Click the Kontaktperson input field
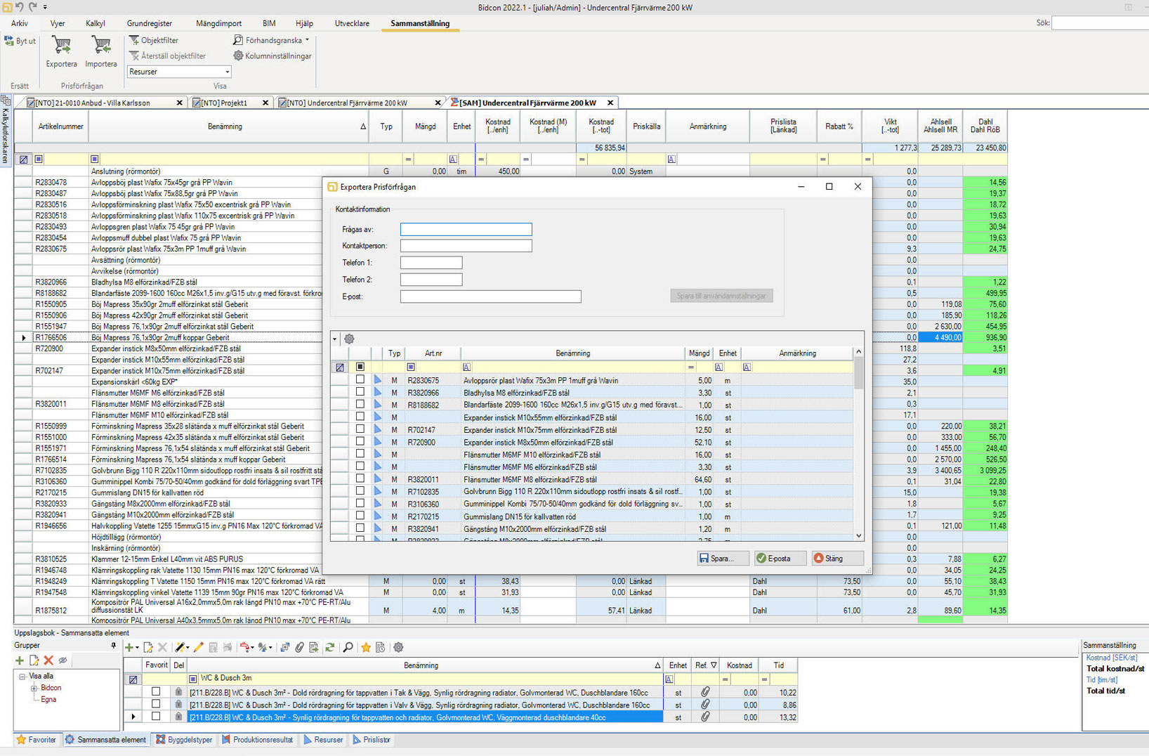 tap(466, 246)
